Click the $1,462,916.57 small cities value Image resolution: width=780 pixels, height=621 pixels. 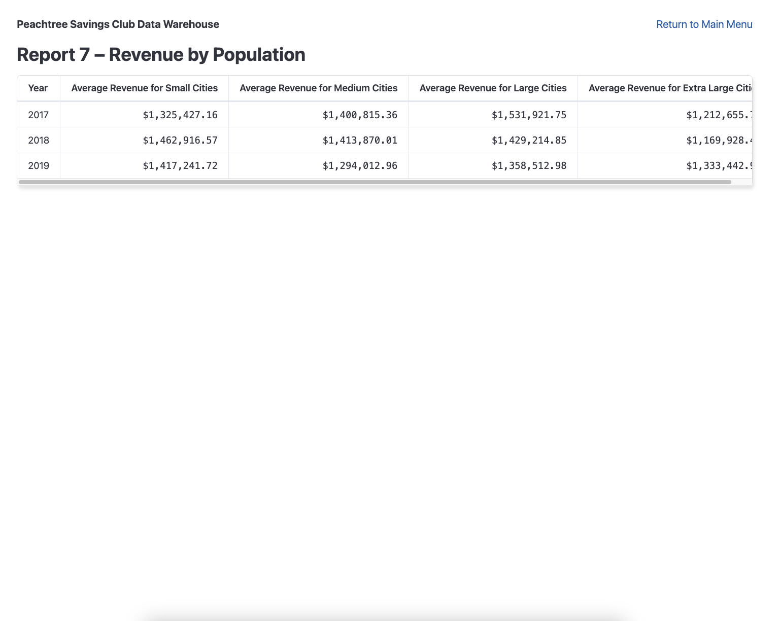tap(180, 140)
